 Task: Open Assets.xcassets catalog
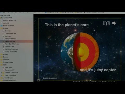(8, 26)
